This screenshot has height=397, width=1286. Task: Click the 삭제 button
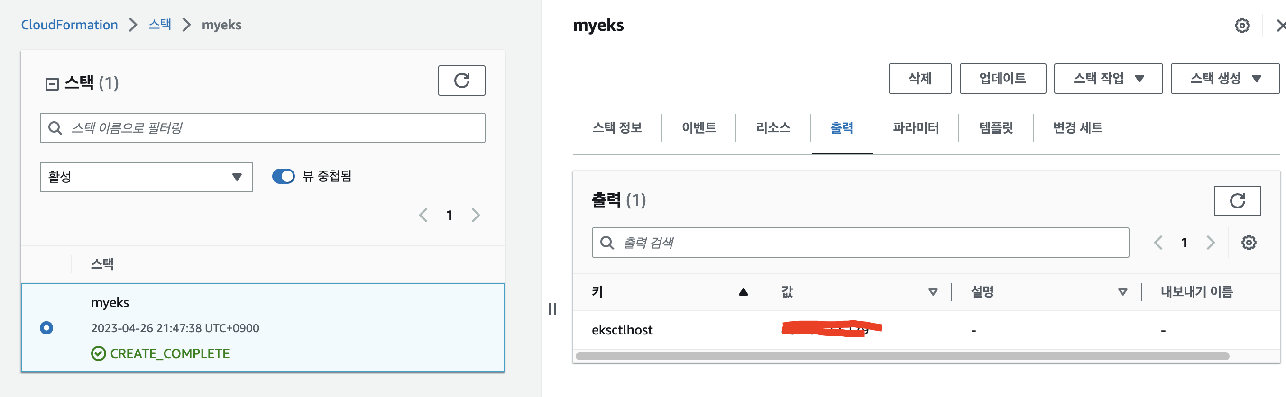pos(919,78)
